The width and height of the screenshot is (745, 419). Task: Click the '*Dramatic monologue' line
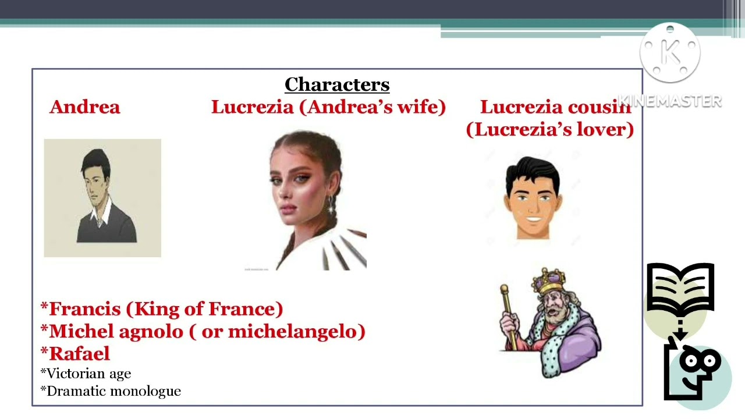pyautogui.click(x=111, y=391)
